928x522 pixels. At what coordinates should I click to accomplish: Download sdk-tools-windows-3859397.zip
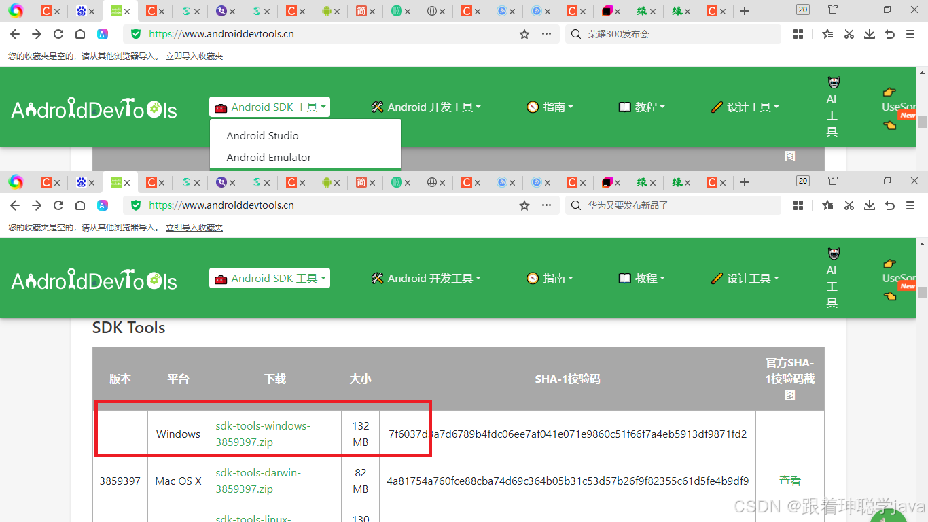263,434
